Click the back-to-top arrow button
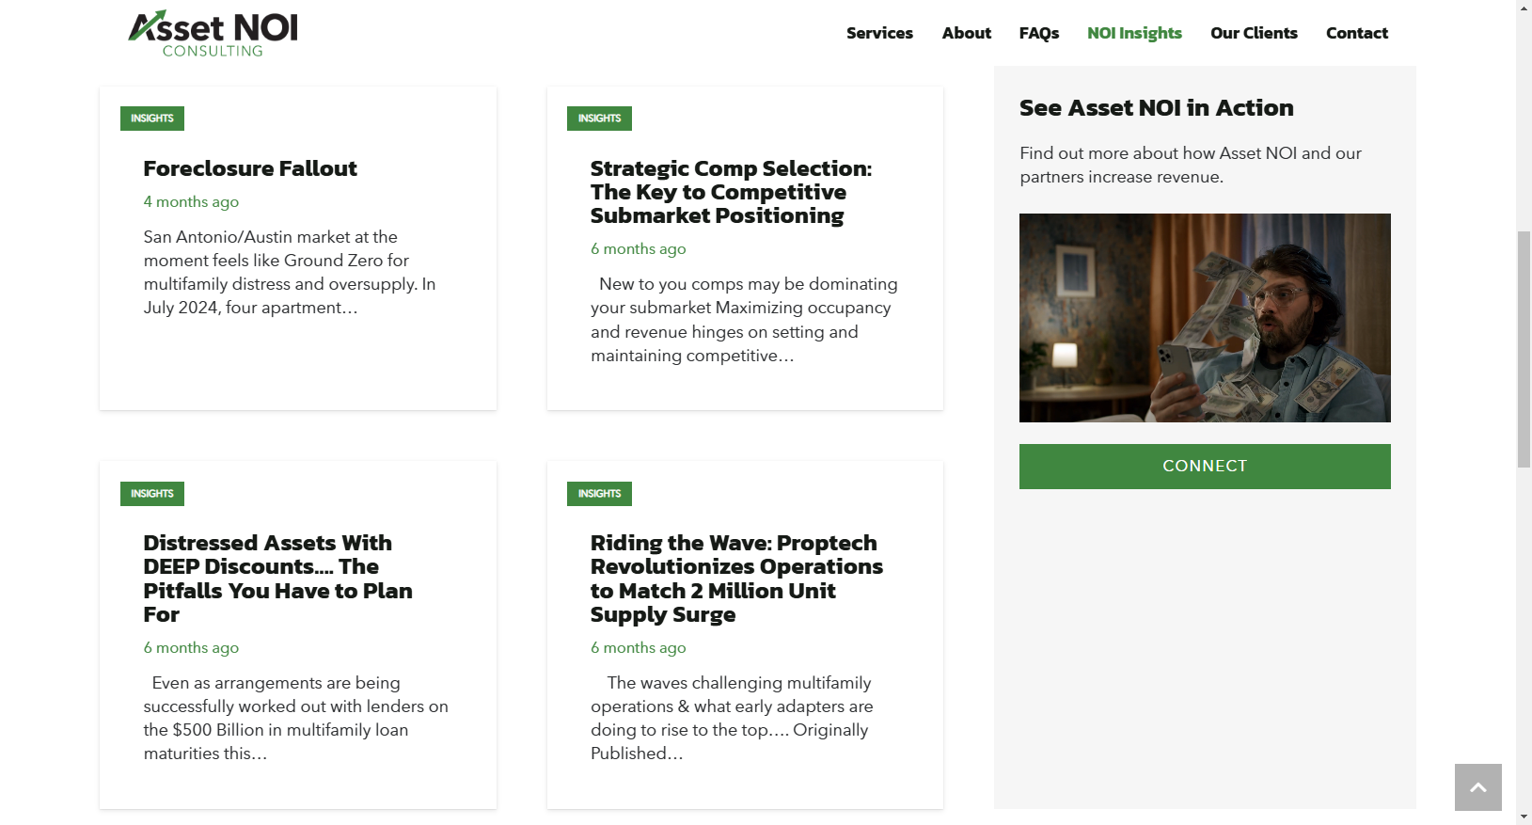This screenshot has width=1532, height=825. pos(1477,787)
